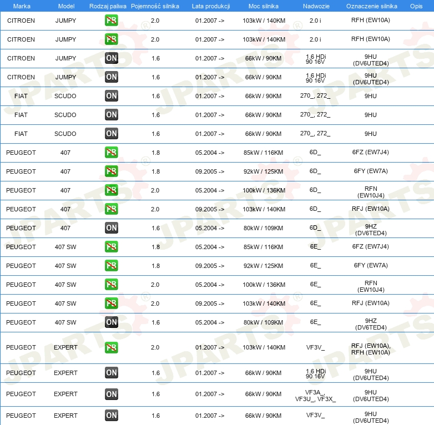Click the Rodzaj paliwa column header
The width and height of the screenshot is (434, 425).
coord(108,6)
